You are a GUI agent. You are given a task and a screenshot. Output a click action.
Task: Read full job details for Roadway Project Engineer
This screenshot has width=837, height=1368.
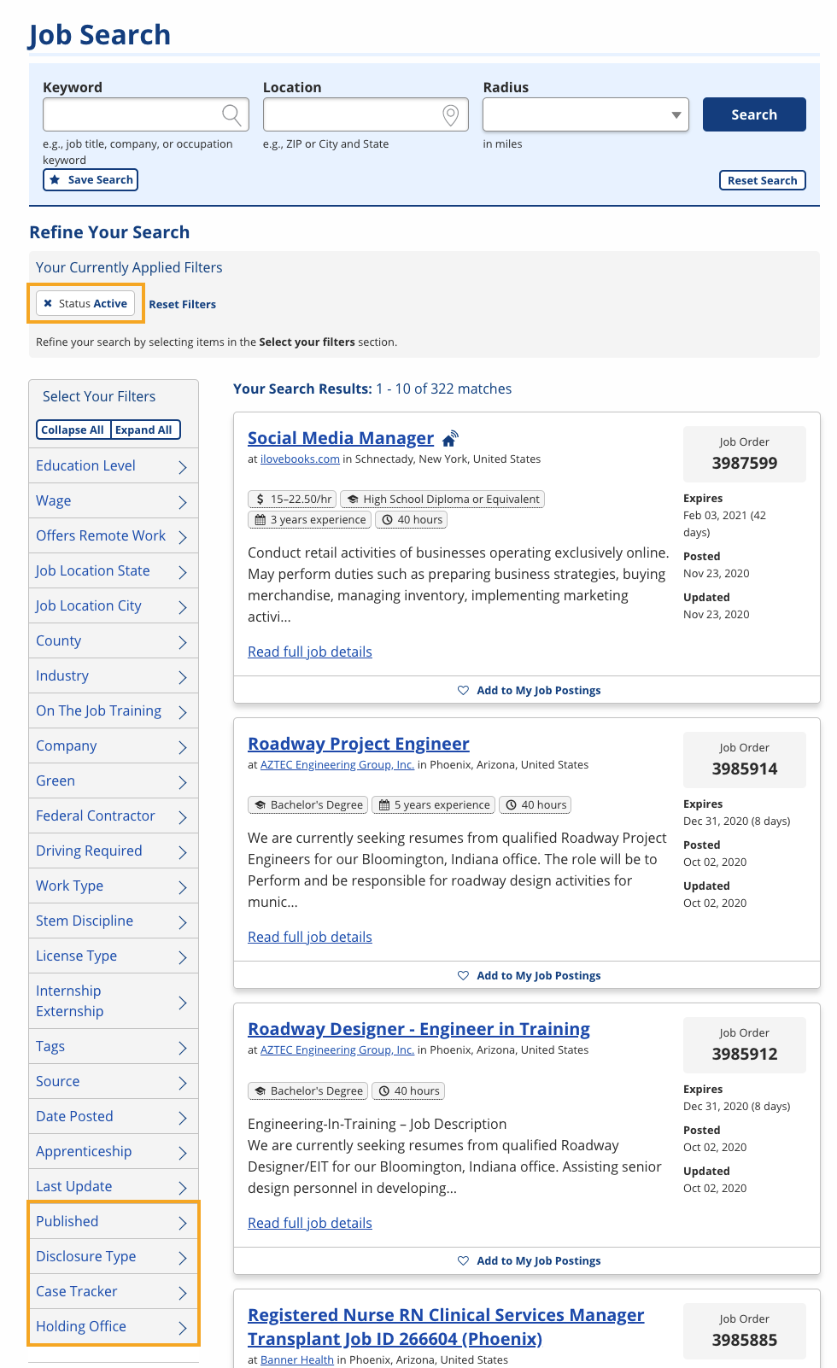point(310,938)
